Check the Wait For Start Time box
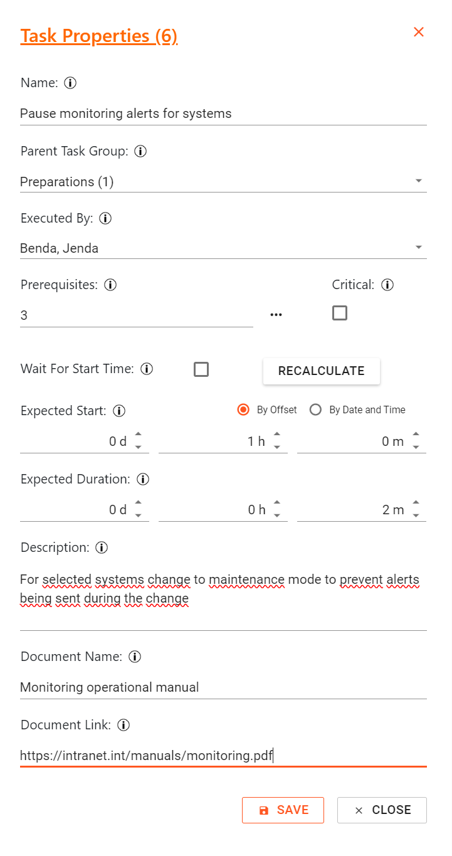Image resolution: width=452 pixels, height=856 pixels. point(201,369)
